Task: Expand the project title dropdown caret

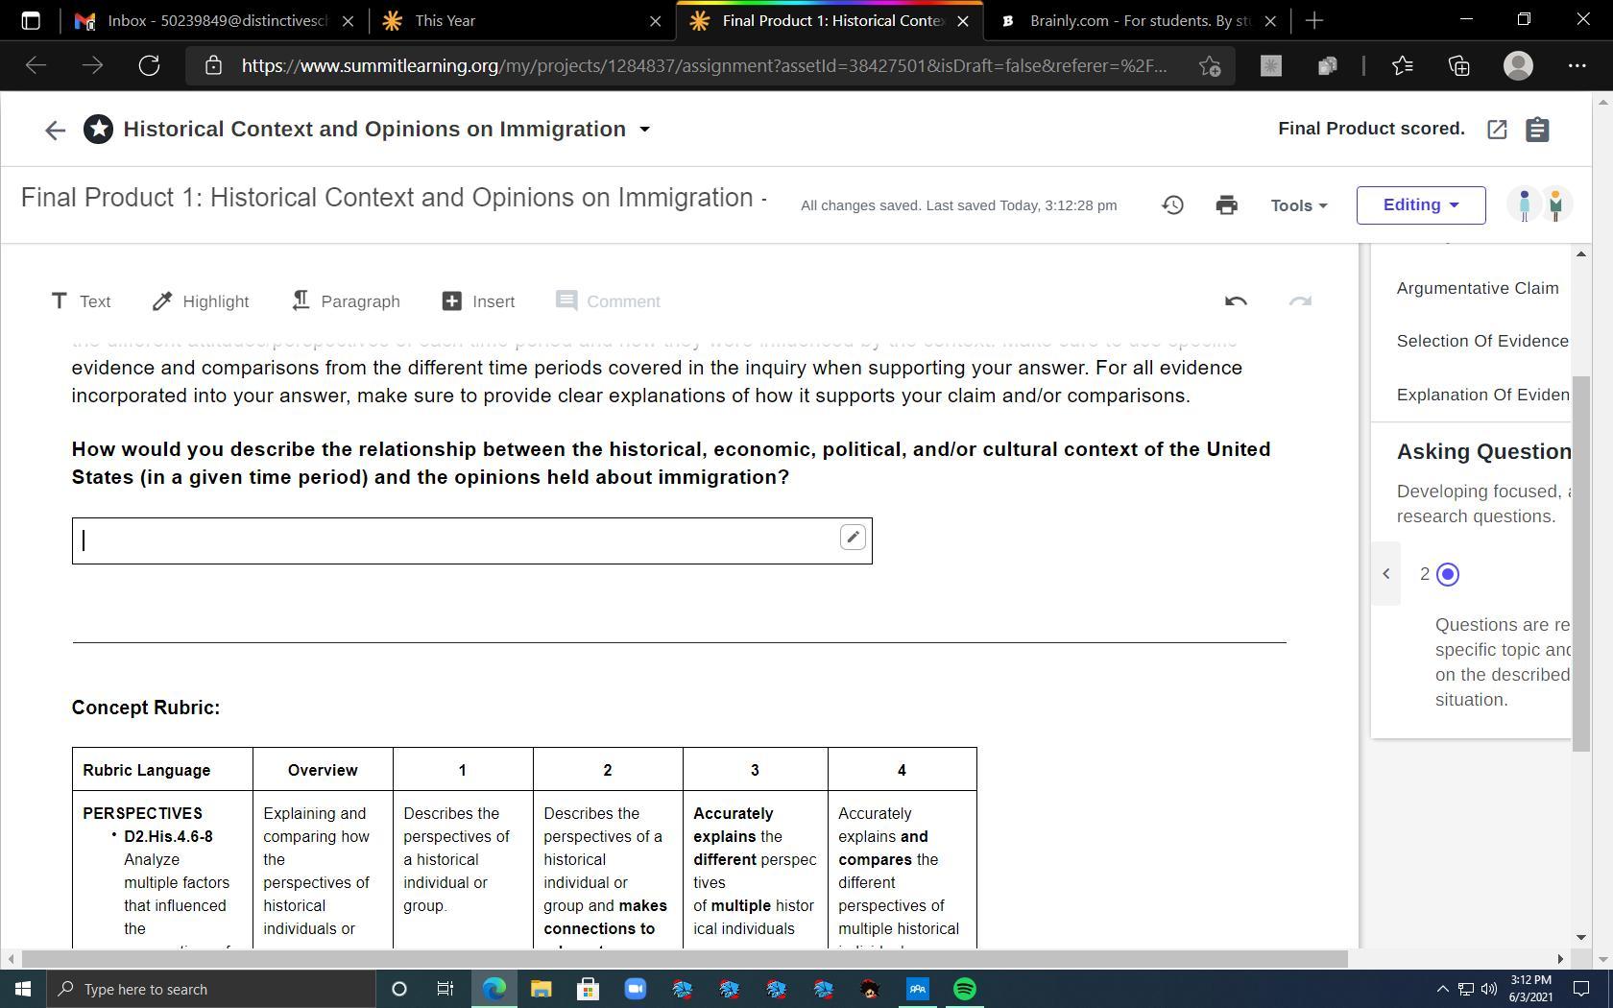Action: point(644,130)
